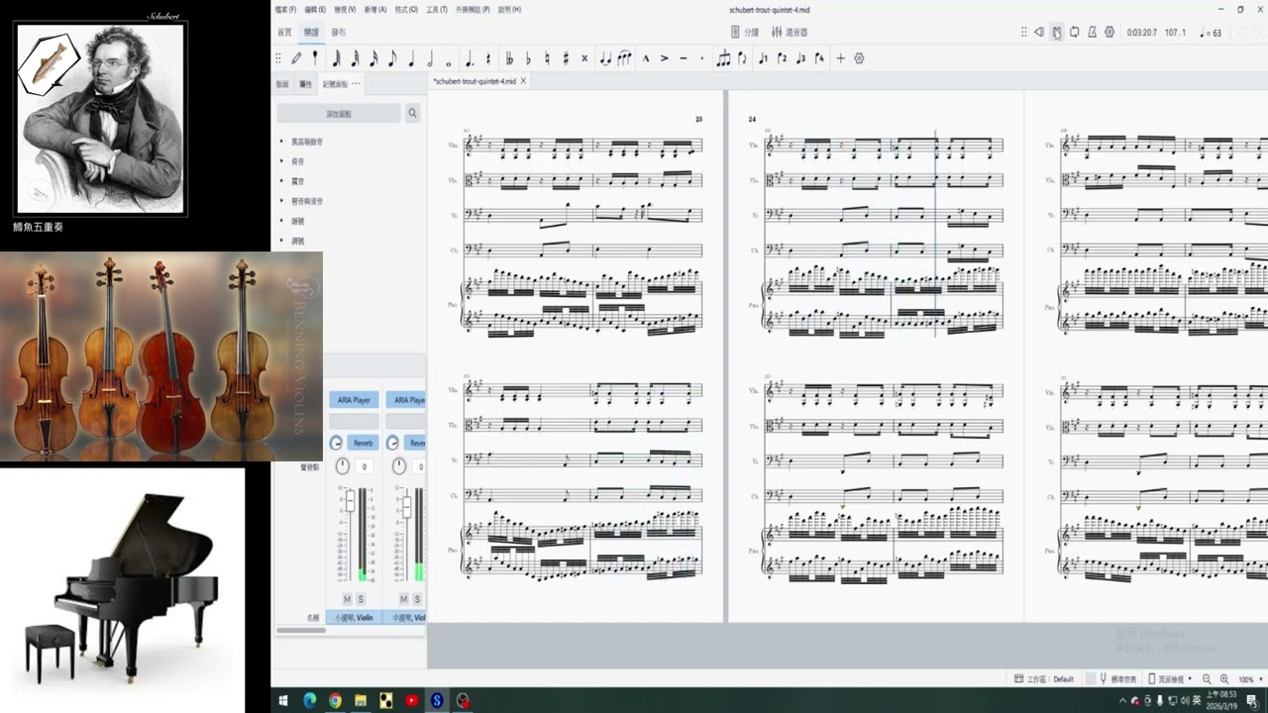Open the 格式 (O) menu
This screenshot has width=1268, height=713.
406,9
